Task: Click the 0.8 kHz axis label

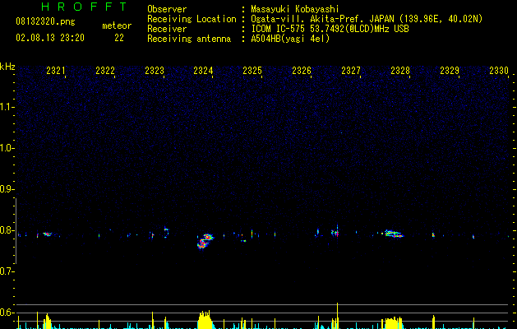Action: [7, 230]
